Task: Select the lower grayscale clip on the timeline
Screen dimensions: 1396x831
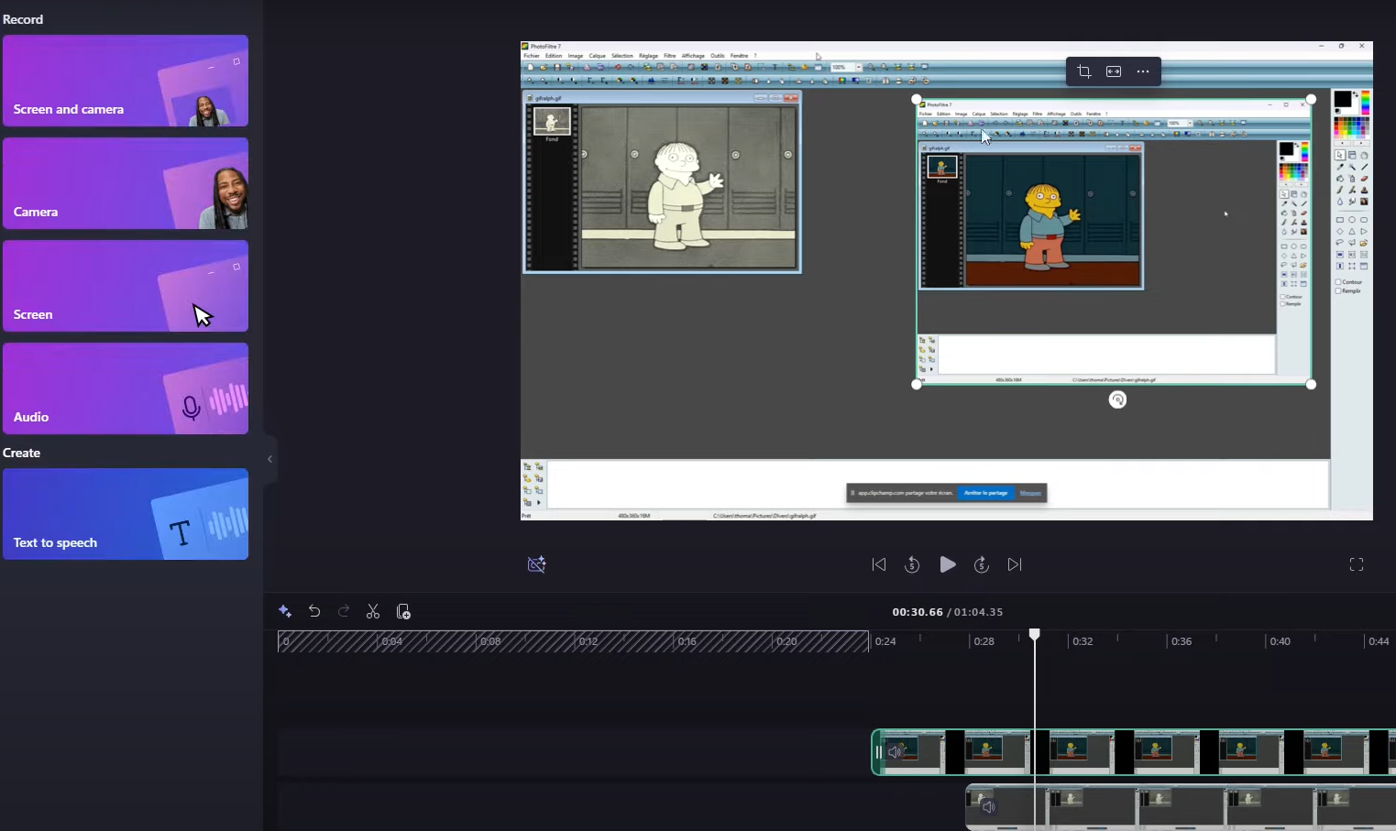Action: tap(1181, 807)
